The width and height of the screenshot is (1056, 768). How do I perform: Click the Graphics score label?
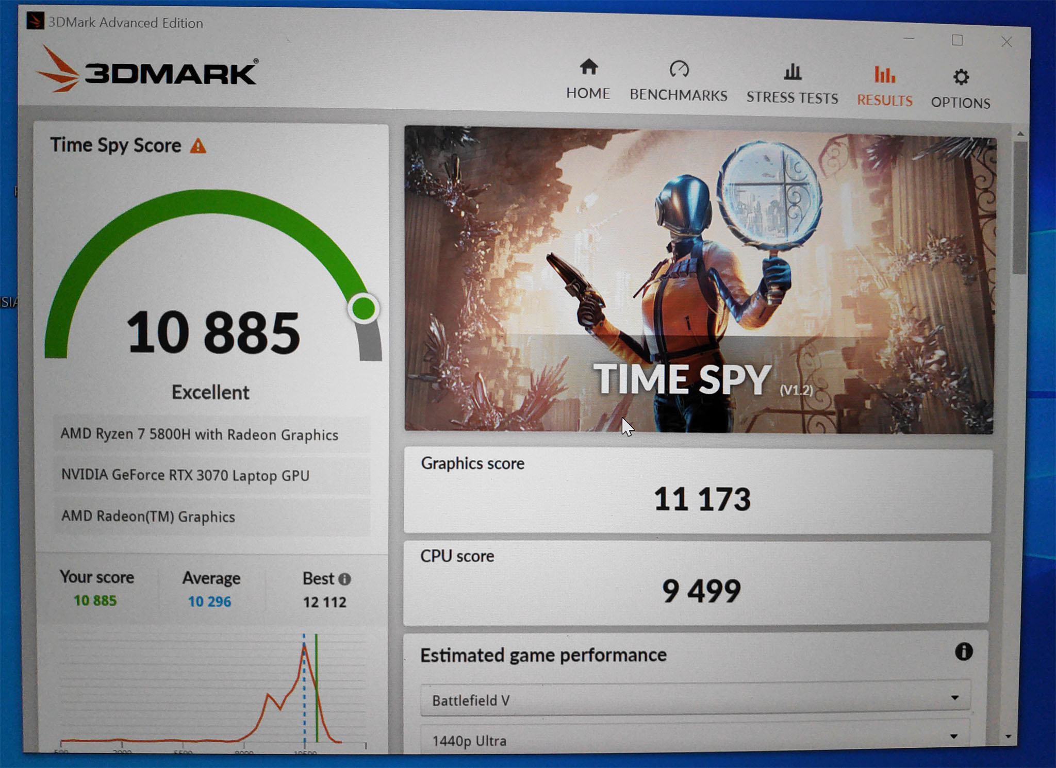tap(472, 463)
